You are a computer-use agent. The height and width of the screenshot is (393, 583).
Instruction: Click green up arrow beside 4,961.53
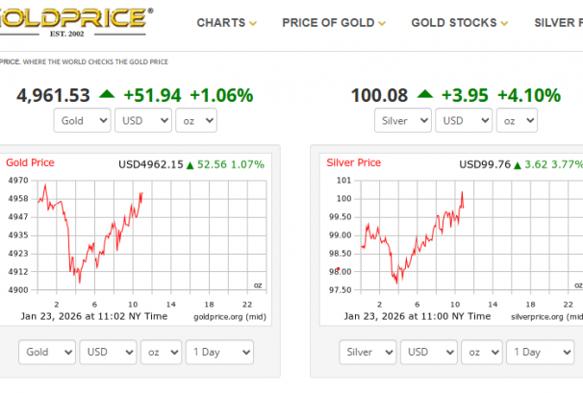[x=108, y=94]
